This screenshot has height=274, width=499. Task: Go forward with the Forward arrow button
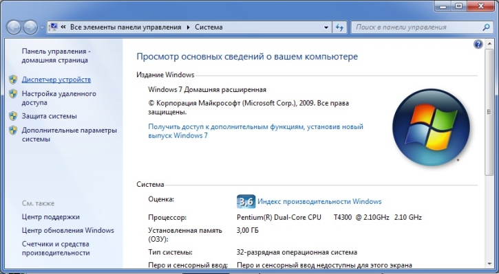click(30, 27)
